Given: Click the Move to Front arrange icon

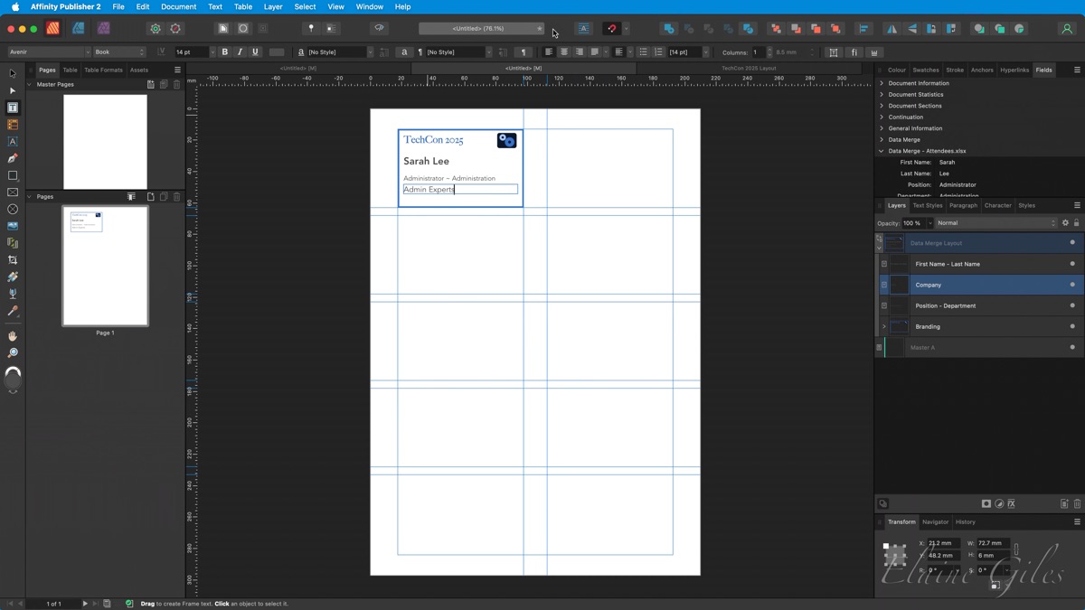Looking at the screenshot, I should (x=835, y=29).
